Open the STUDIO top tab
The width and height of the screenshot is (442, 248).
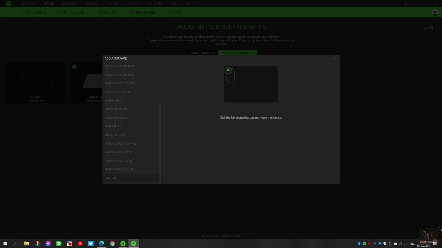pos(133,3)
